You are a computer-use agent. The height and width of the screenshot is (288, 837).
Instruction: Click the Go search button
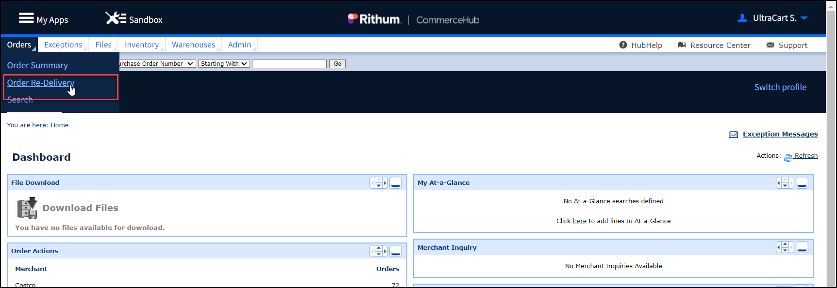337,64
